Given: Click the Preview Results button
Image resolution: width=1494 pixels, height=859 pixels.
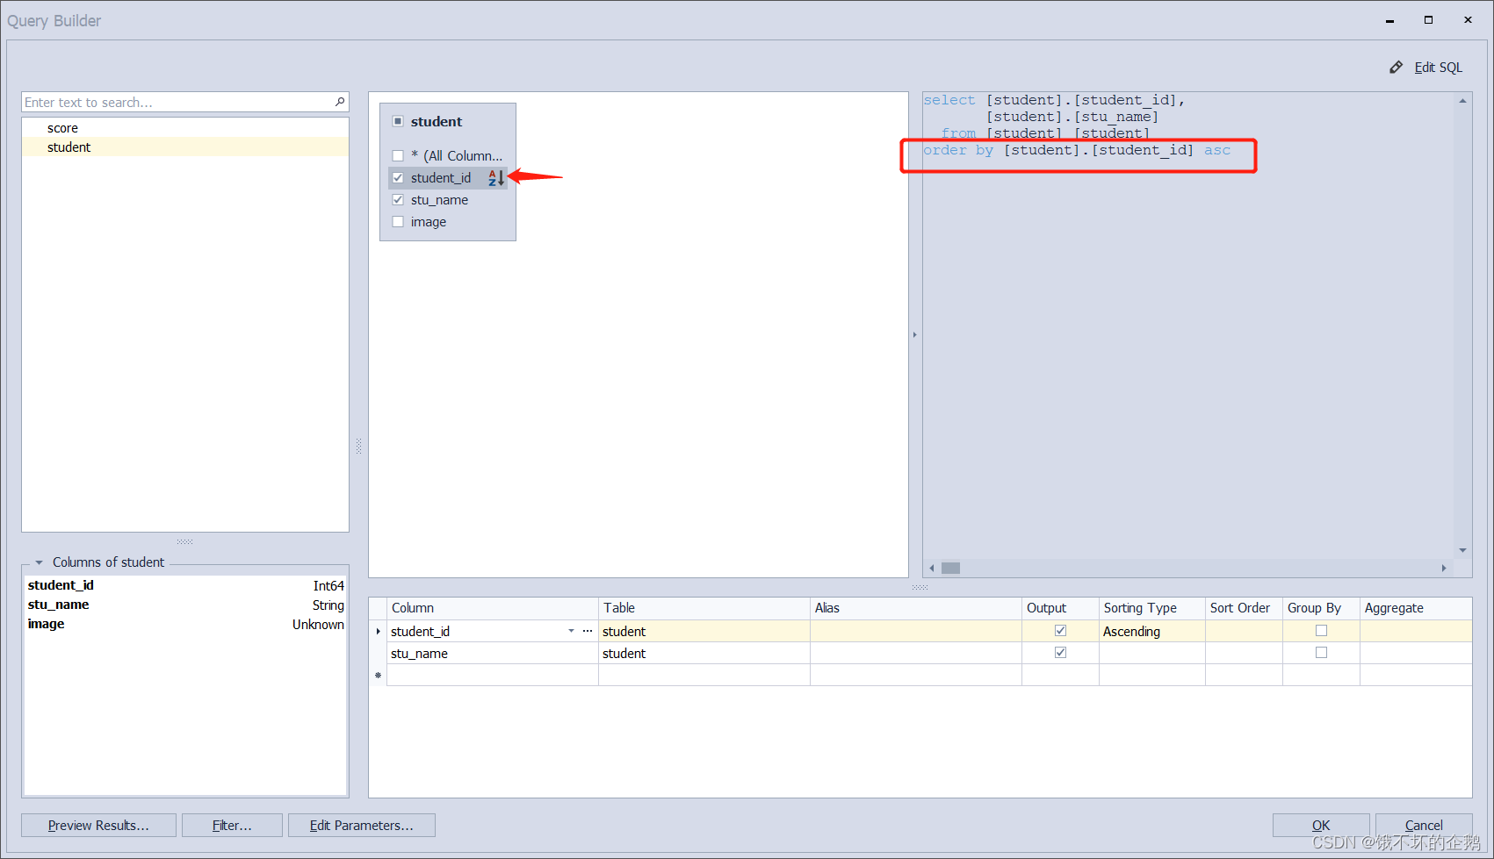Looking at the screenshot, I should tap(98, 826).
